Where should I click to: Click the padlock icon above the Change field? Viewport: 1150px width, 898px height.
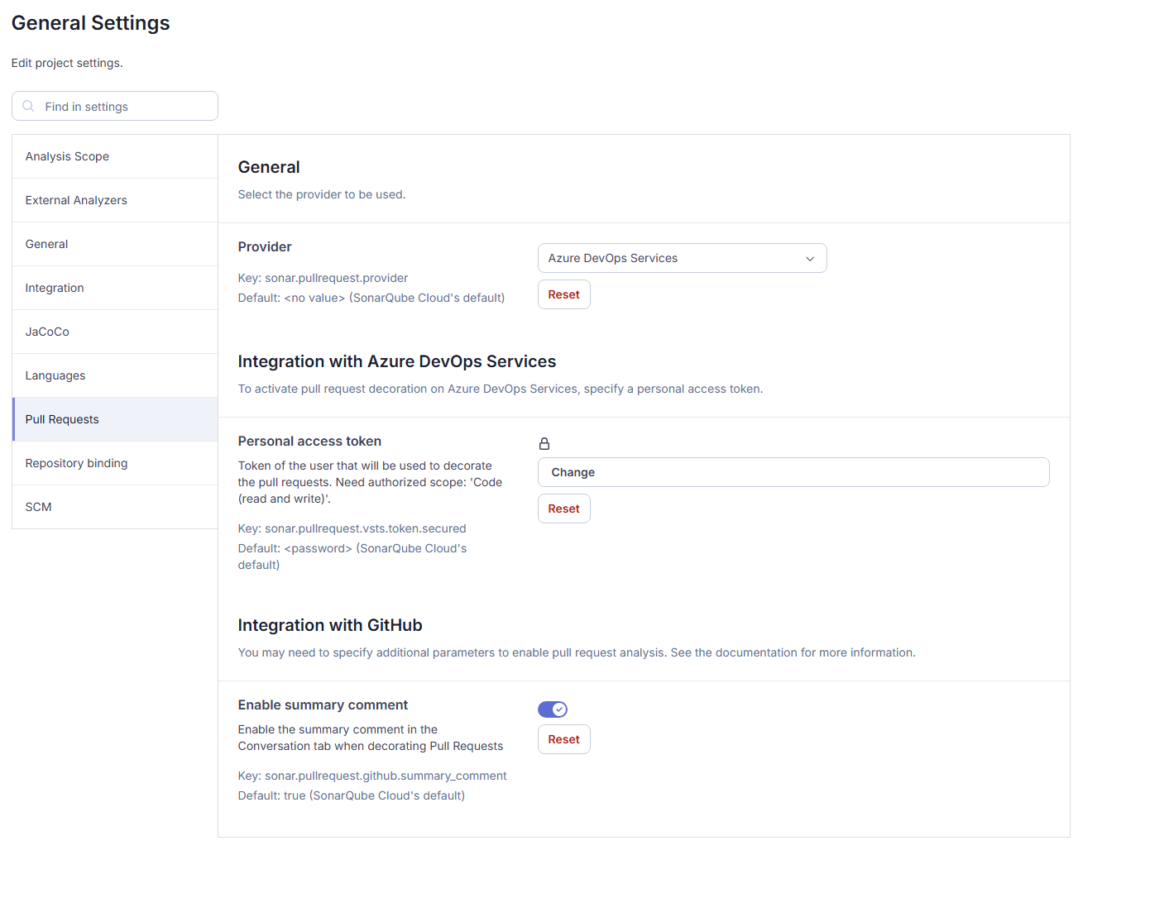point(544,443)
